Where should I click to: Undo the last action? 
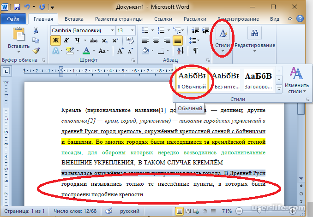pyautogui.click(x=27, y=7)
